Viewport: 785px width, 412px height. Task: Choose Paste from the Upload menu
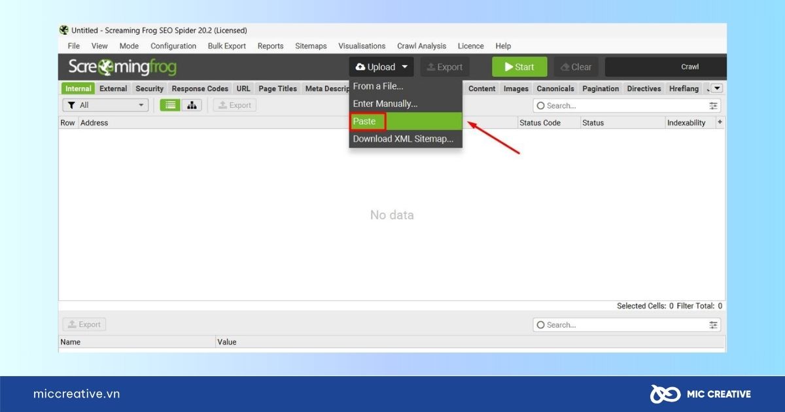(x=364, y=121)
